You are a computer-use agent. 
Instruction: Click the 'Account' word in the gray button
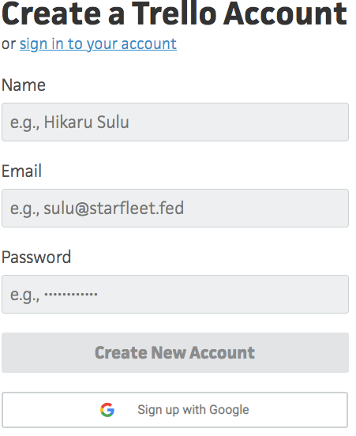222,352
